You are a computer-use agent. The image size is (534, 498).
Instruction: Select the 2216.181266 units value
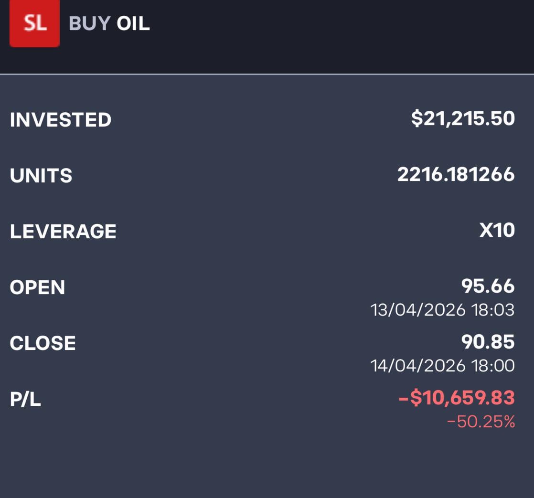click(x=456, y=175)
